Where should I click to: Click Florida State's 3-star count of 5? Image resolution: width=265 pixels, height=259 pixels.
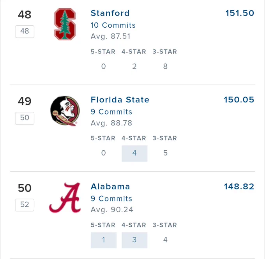coord(165,153)
